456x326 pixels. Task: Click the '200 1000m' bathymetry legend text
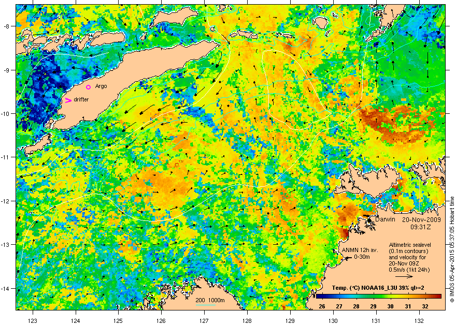coord(210,300)
